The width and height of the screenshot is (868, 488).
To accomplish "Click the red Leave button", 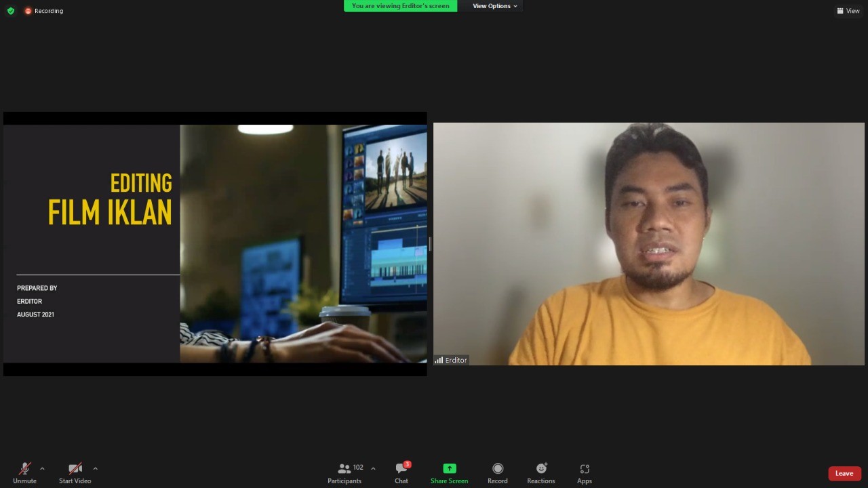I will click(x=844, y=474).
